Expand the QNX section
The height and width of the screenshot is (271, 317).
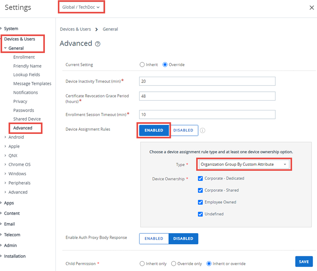point(13,156)
